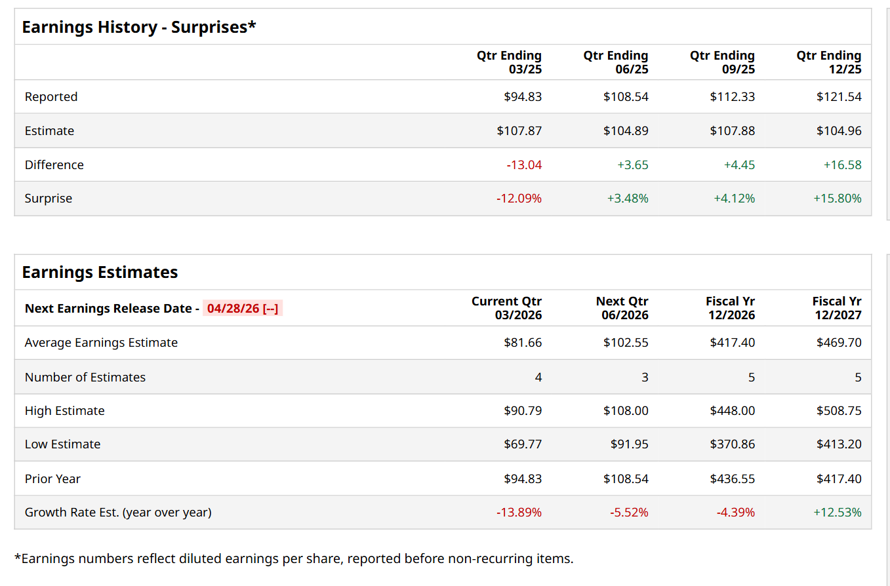Click the +12.53% growth rate value

pos(837,513)
